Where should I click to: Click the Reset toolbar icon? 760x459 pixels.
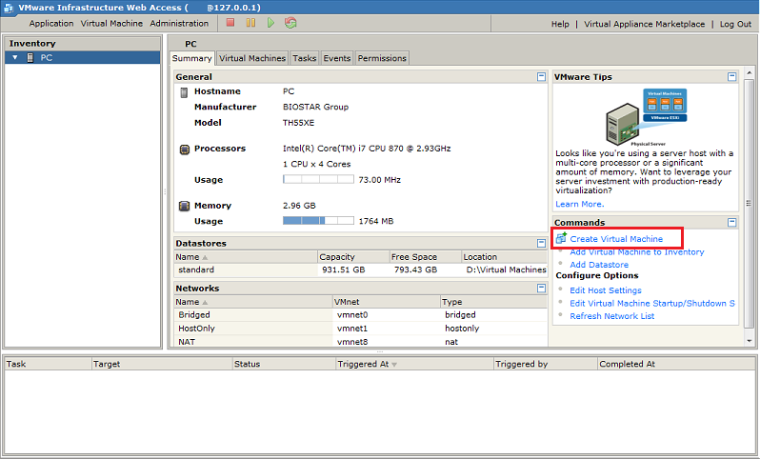290,23
